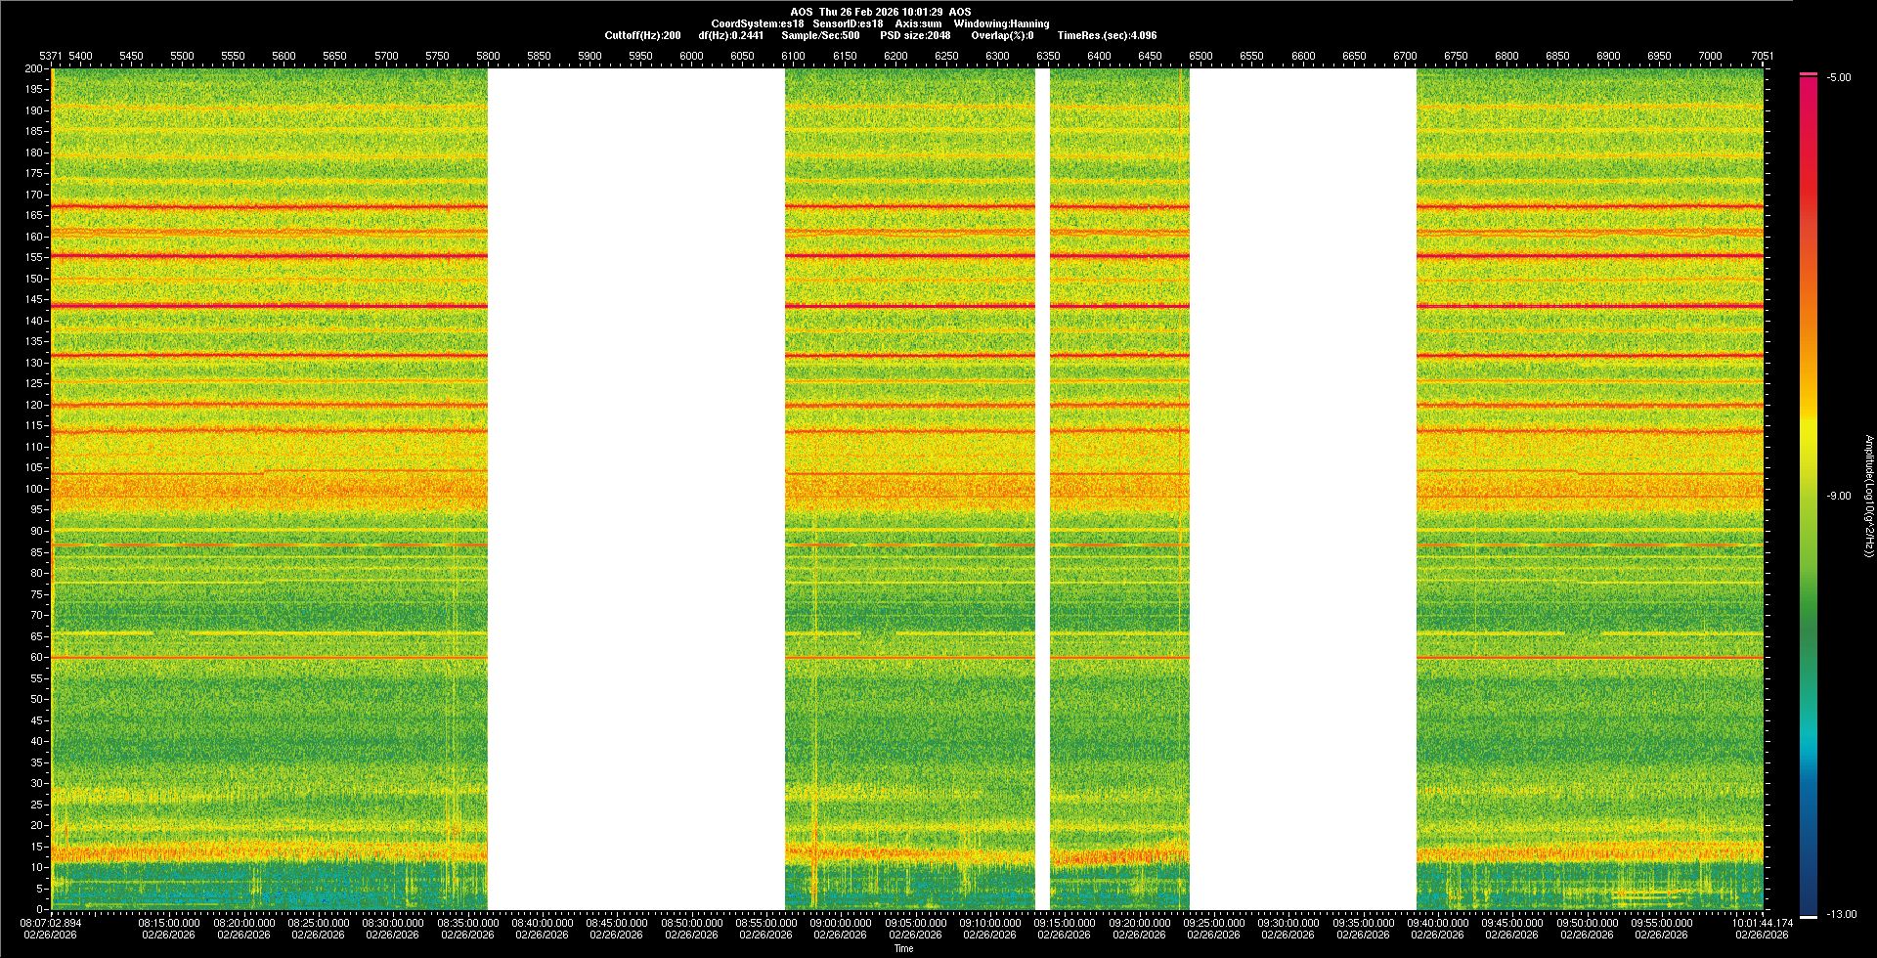Viewport: 1877px width, 958px height.
Task: Click the 100 Hz frequency axis label
Action: (x=34, y=489)
